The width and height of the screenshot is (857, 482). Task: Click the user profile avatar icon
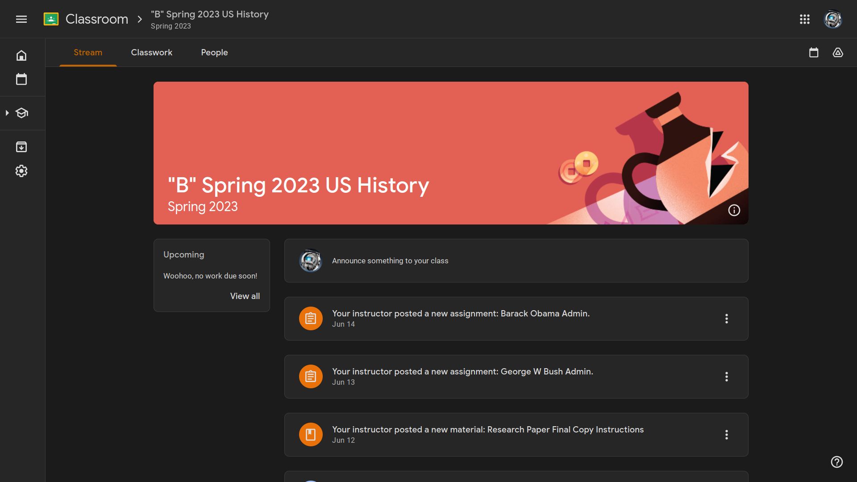[833, 19]
